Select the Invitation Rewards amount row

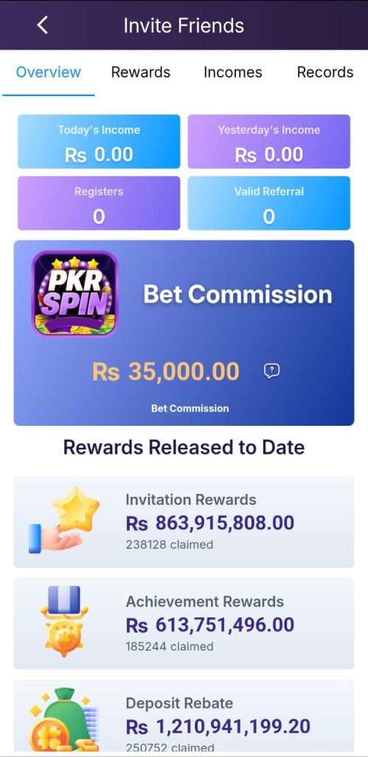click(x=184, y=522)
